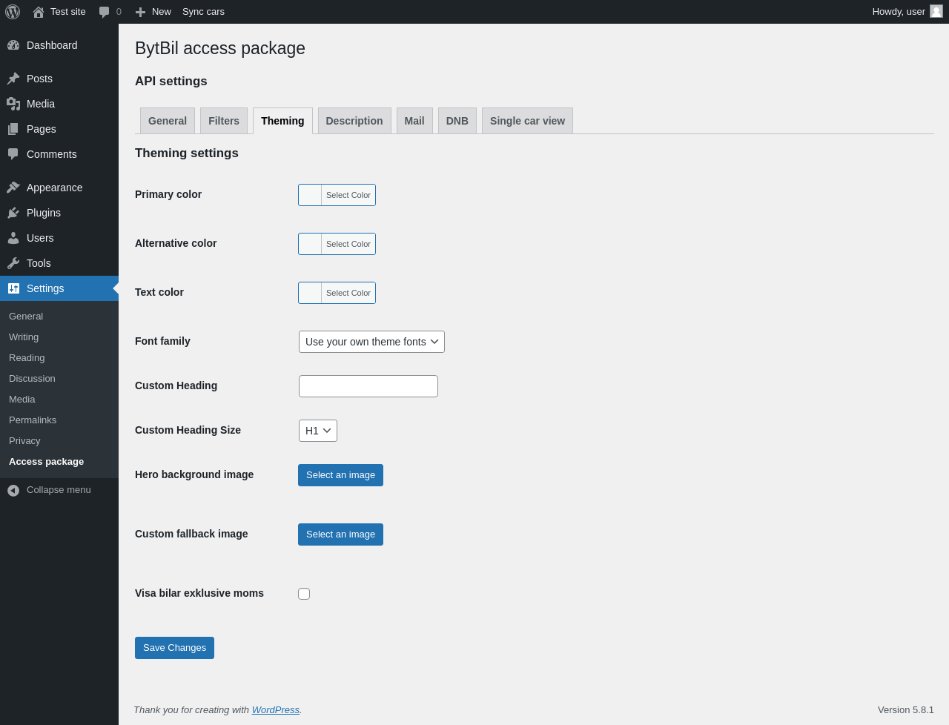Focus the Custom Heading text field

point(368,386)
